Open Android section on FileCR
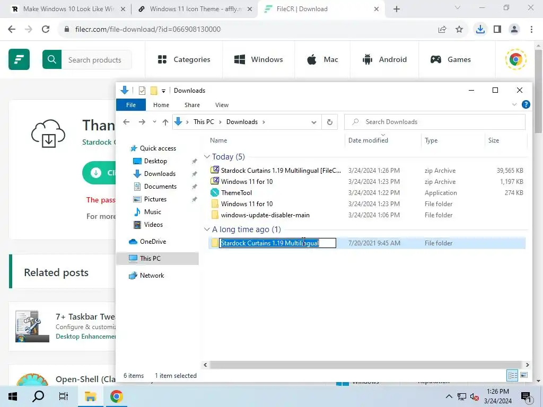 tap(384, 59)
